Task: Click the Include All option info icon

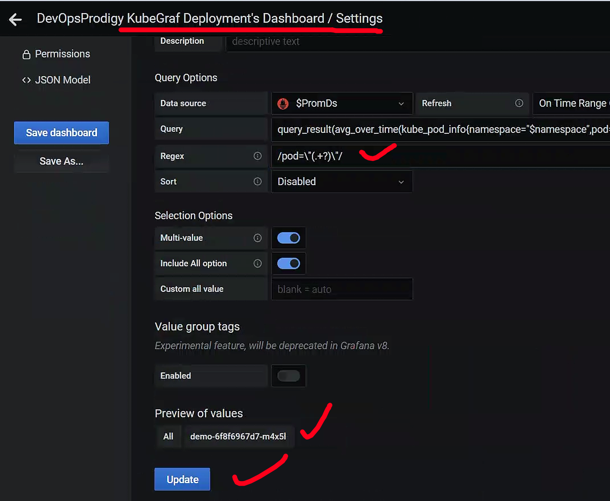Action: coord(257,264)
